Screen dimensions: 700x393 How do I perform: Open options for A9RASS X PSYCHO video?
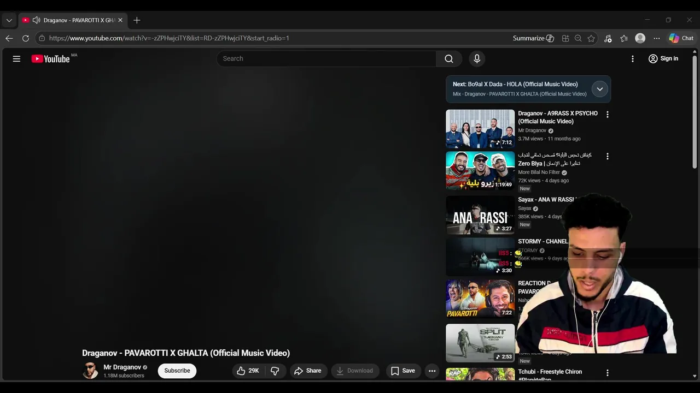pos(607,115)
